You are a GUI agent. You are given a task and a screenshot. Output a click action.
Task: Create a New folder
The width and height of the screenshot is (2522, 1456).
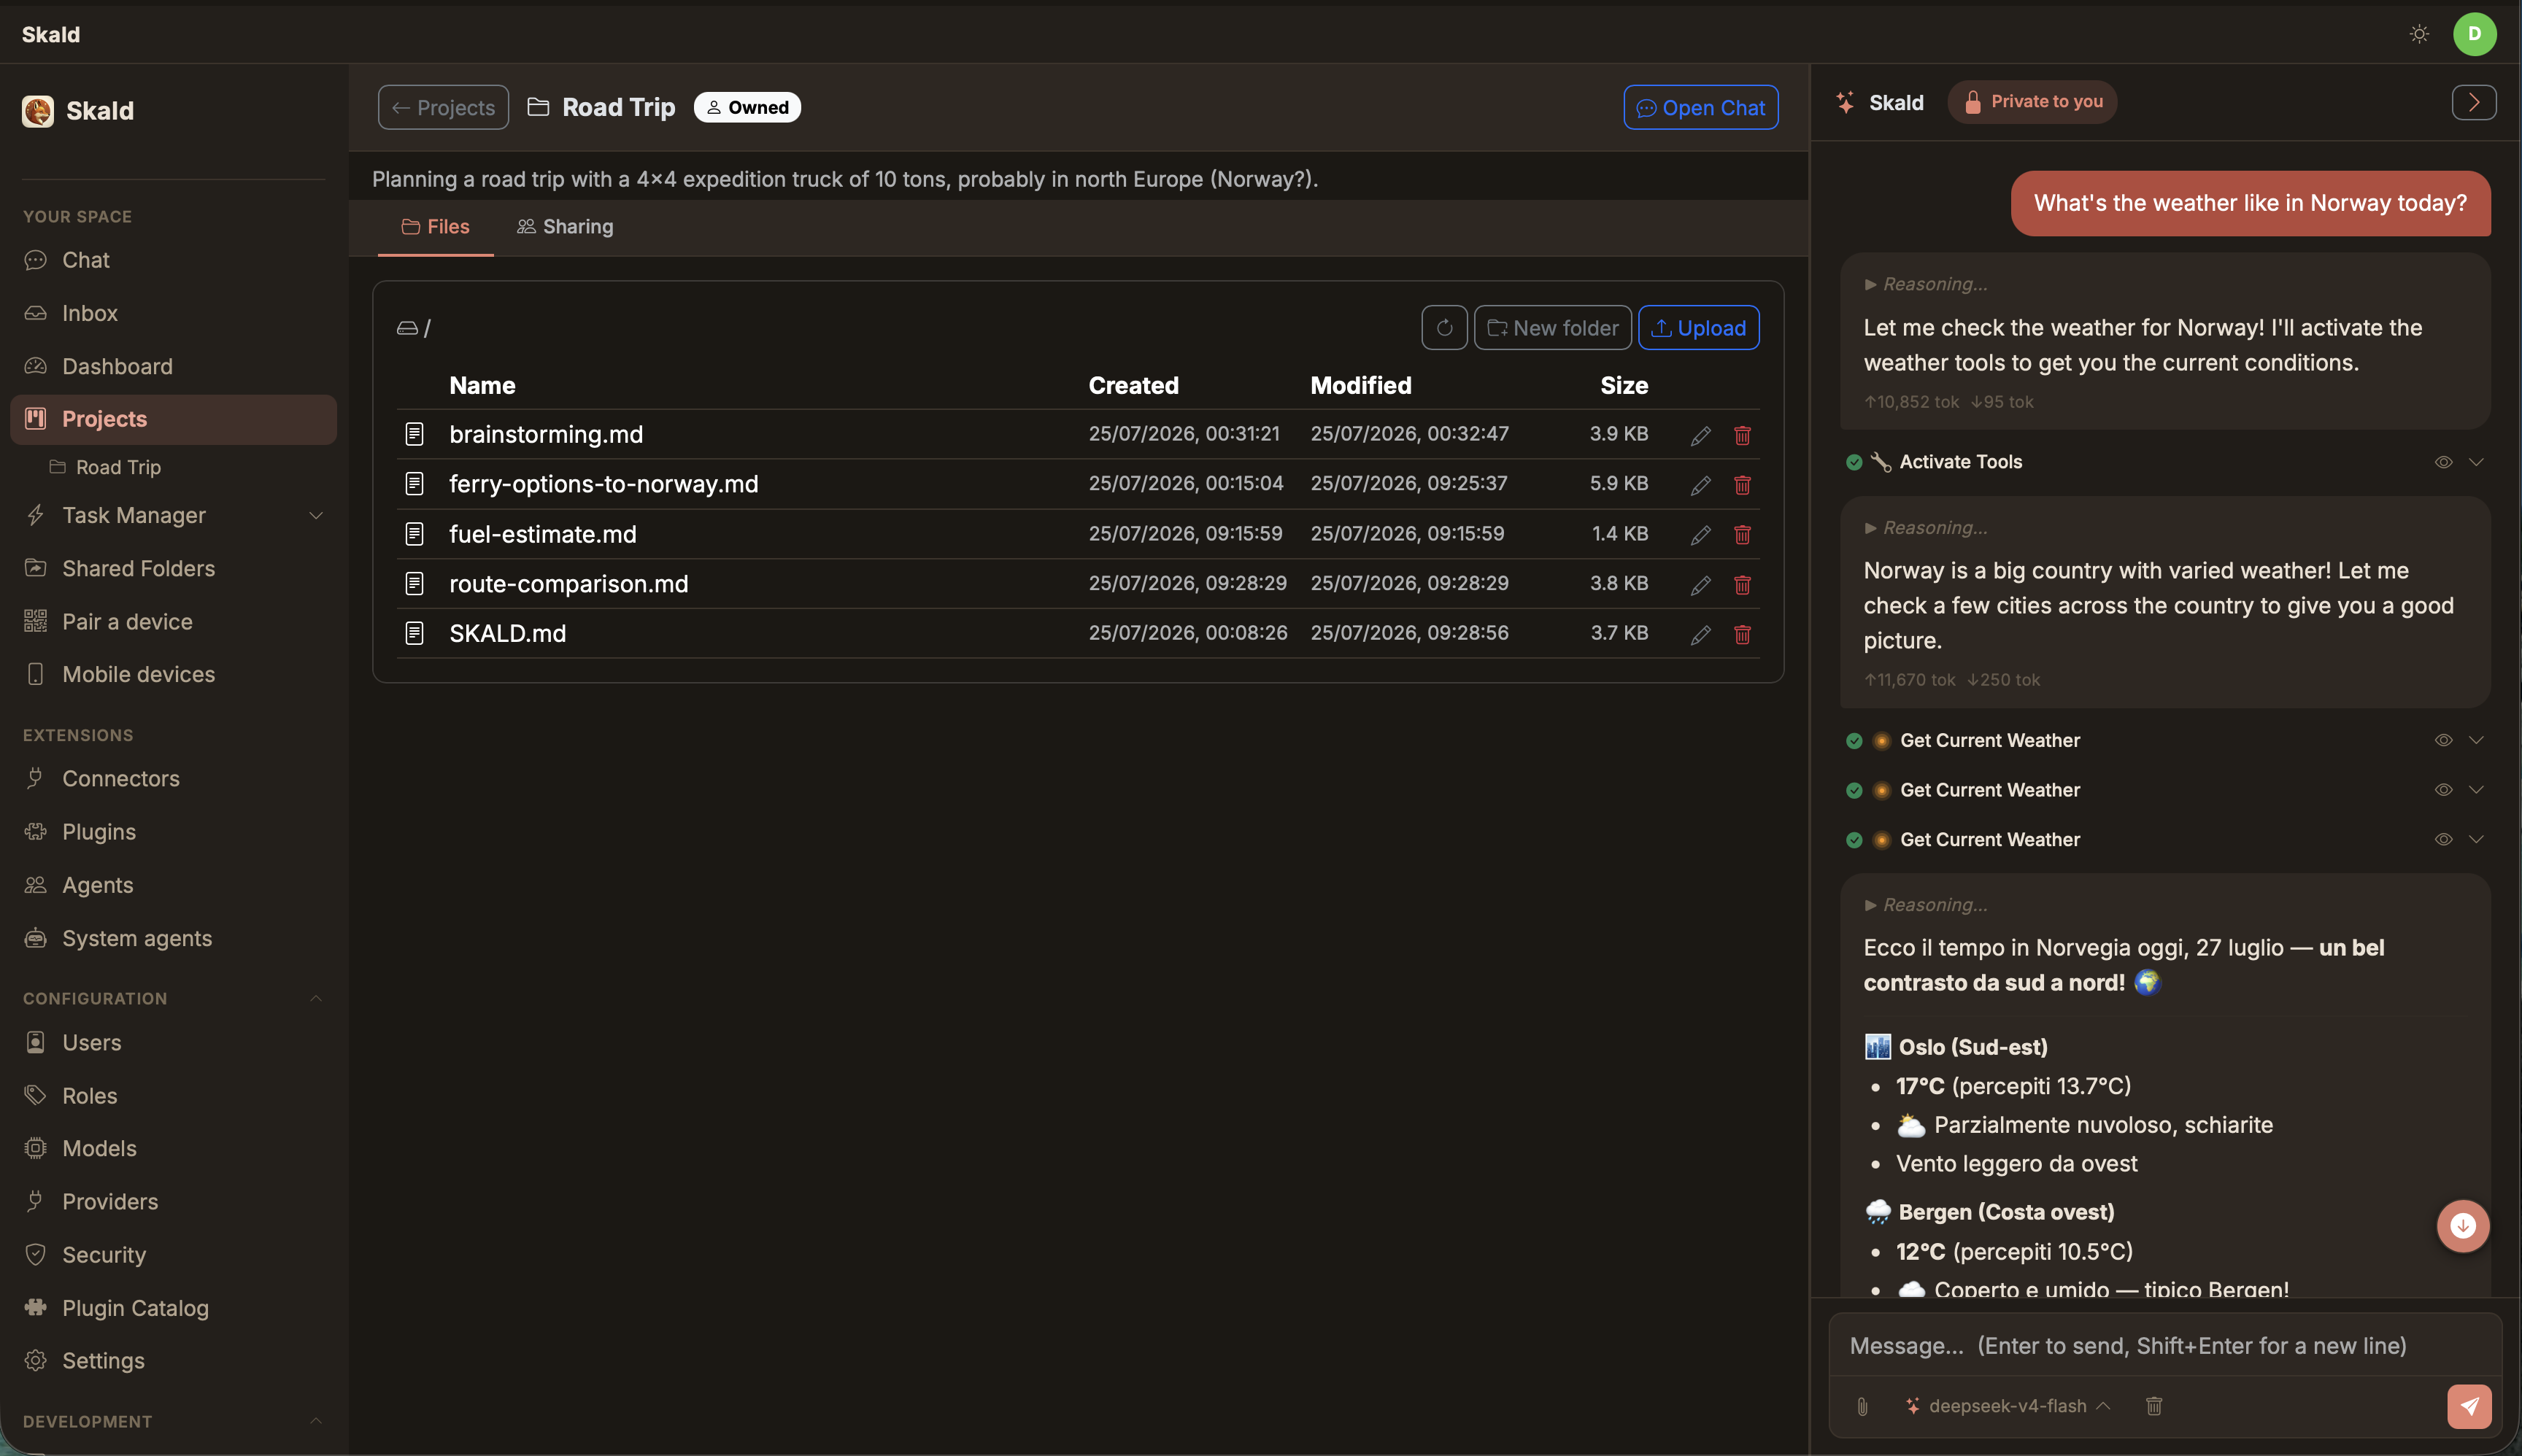click(x=1553, y=328)
